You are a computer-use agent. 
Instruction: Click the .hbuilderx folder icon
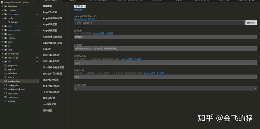(x=6, y=6)
